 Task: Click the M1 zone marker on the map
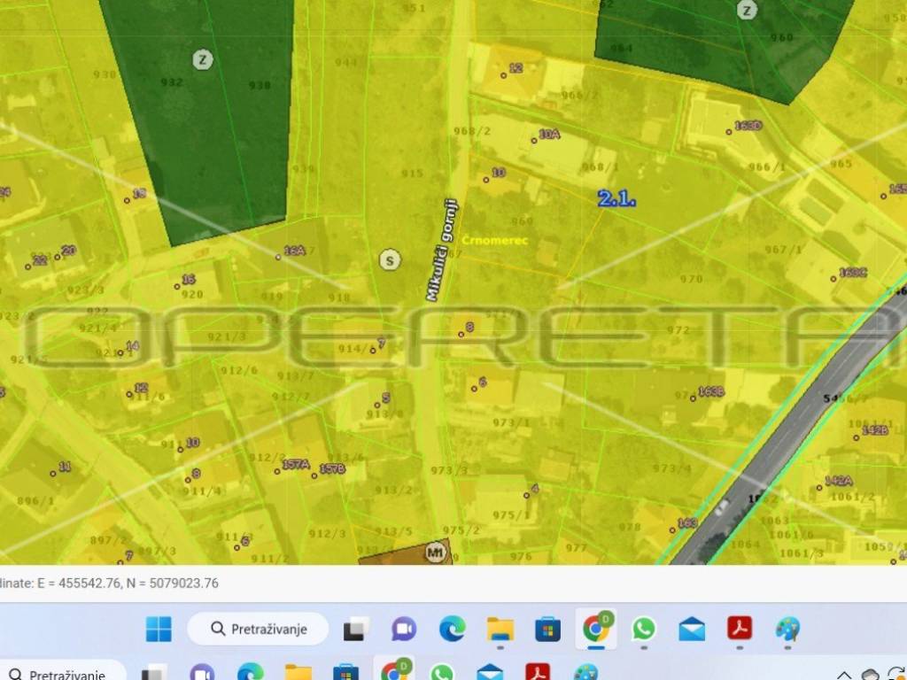pyautogui.click(x=434, y=553)
